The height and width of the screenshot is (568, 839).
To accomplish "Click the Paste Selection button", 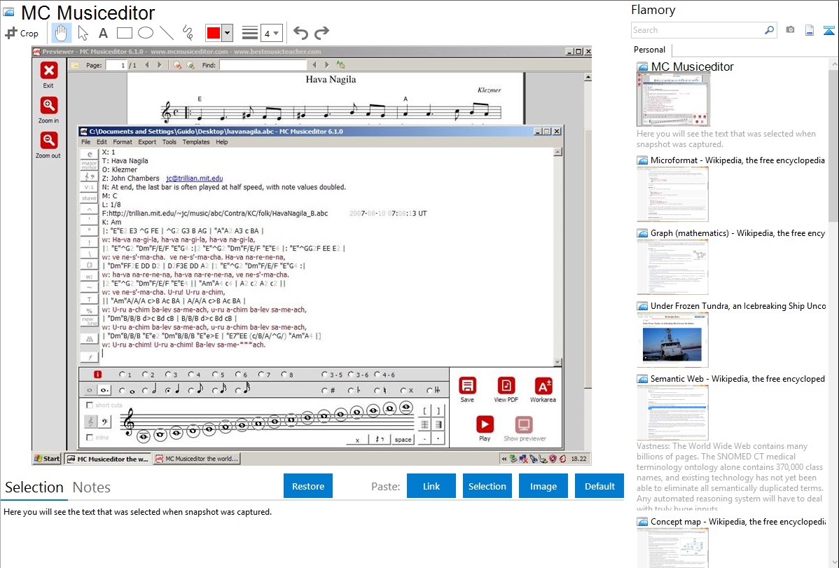I will (x=487, y=486).
